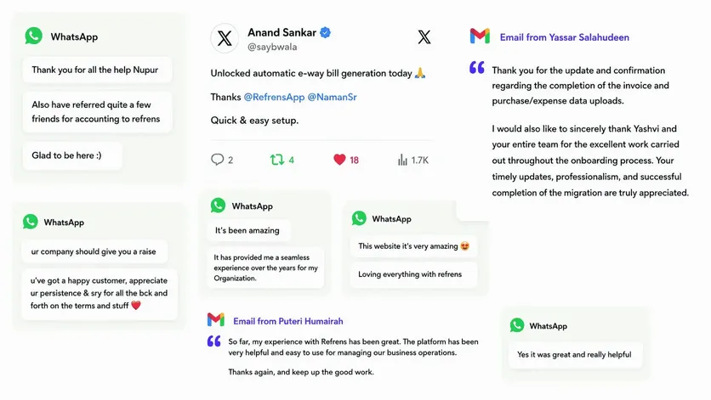Click the blue verified badge next to Anand Sankar
This screenshot has width=711, height=400.
point(325,32)
